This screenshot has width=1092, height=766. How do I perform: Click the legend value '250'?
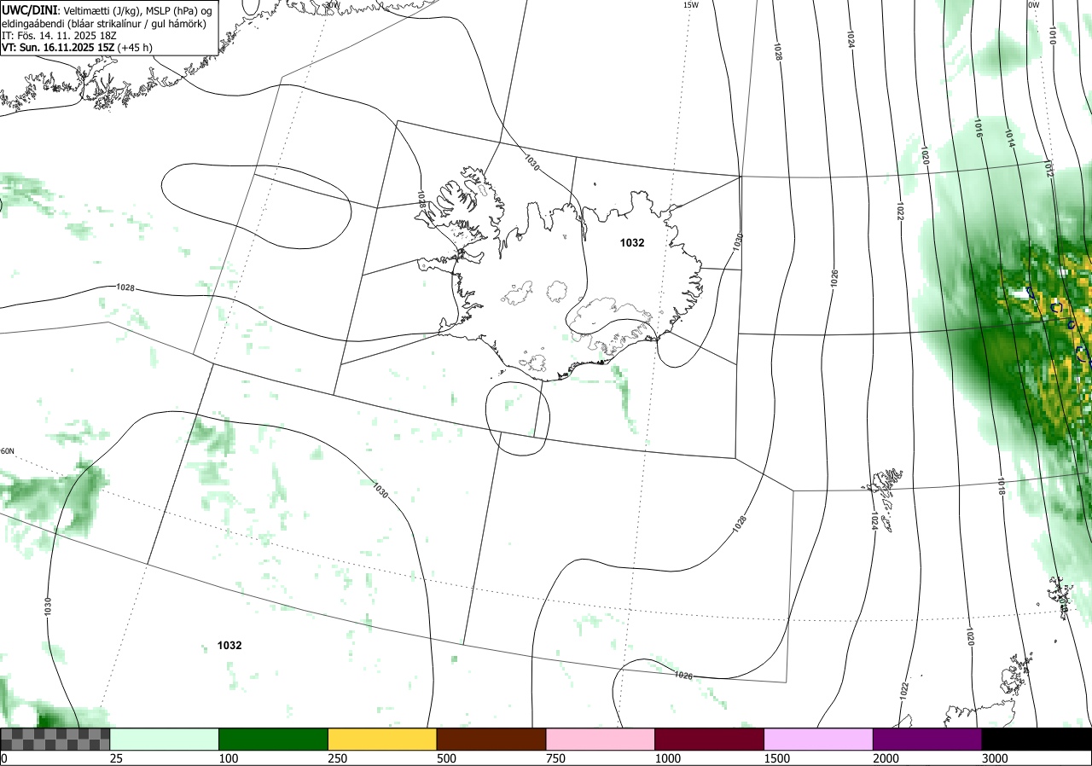coord(337,758)
